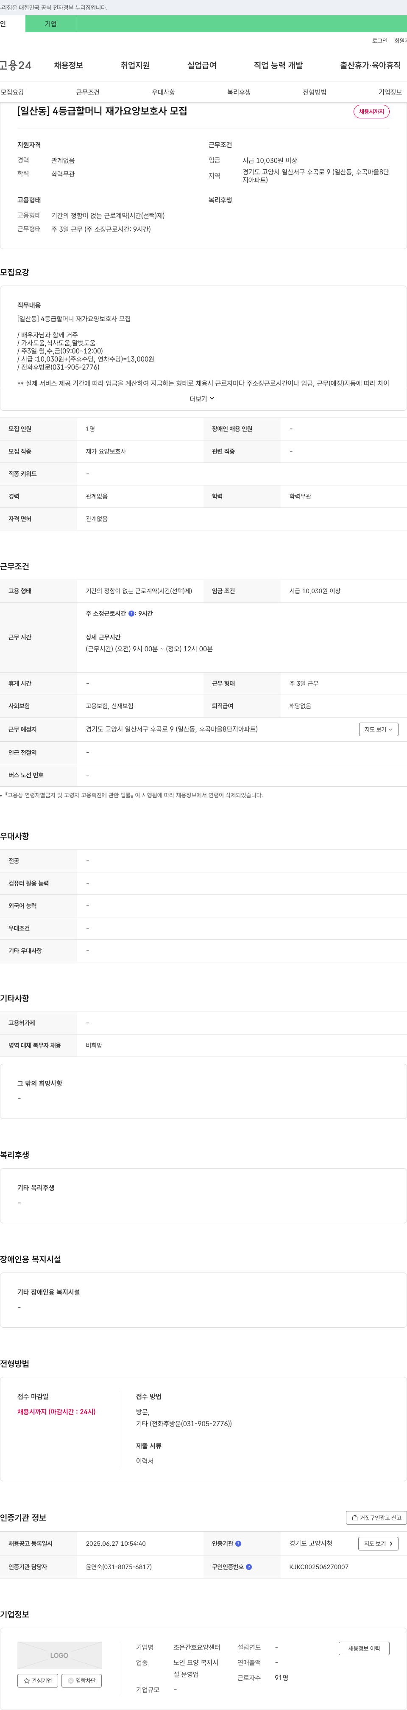The image size is (407, 1710).
Task: Open the 직업 능력 개발 menu
Action: point(279,65)
